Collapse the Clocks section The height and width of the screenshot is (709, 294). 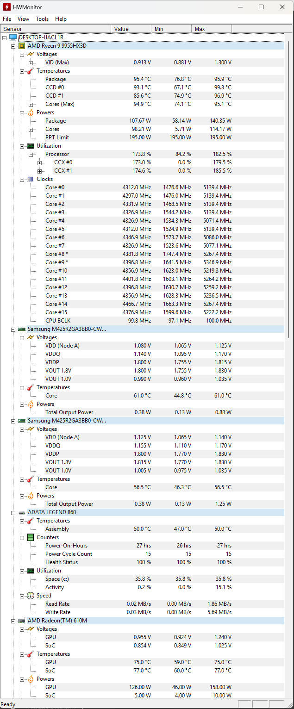22,179
